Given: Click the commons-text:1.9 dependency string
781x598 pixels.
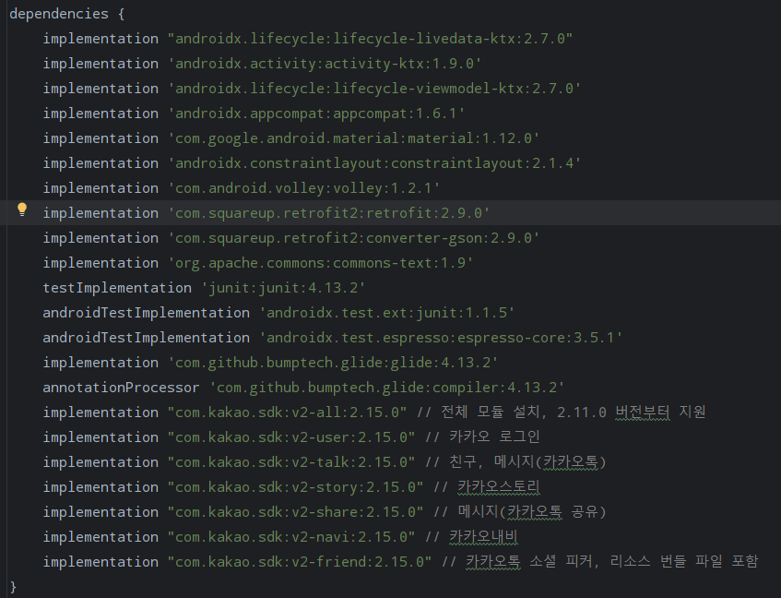Looking at the screenshot, I should click(320, 263).
